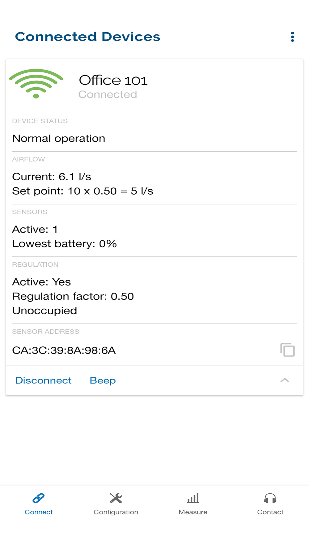
Task: Tap the sensor address CA:3C:39:8A:98:6A
Action: click(64, 350)
